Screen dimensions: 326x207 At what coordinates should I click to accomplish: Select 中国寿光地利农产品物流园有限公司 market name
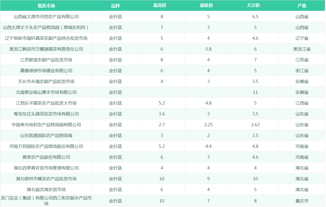[46, 125]
